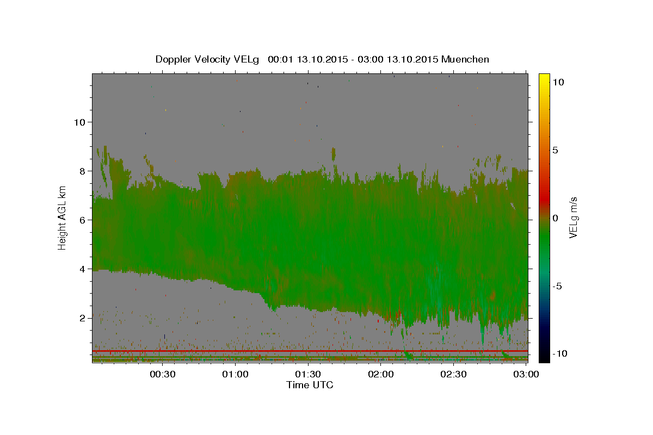
Task: Click the colorbar value -10 label
Action: click(x=560, y=353)
